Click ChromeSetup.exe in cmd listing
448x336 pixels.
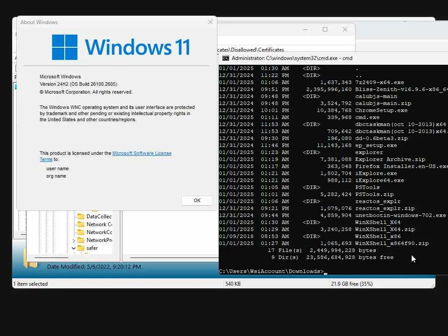pyautogui.click(x=381, y=110)
